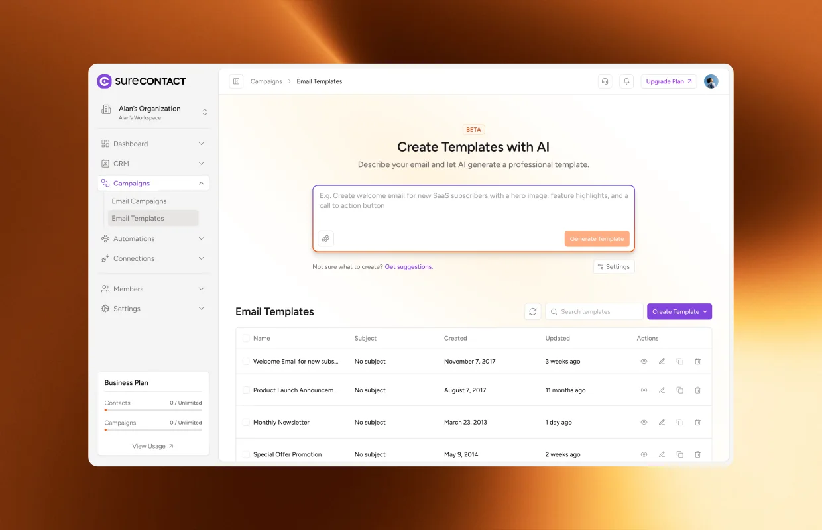Edit the Monthly Newsletter template
This screenshot has height=530, width=822.
pos(662,422)
